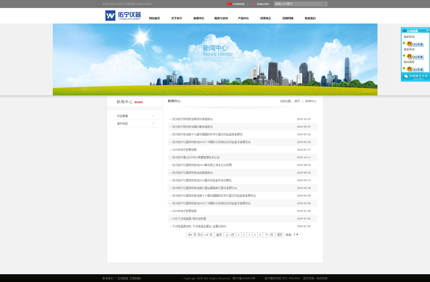Close the 在线客服 chat widget

point(427,30)
